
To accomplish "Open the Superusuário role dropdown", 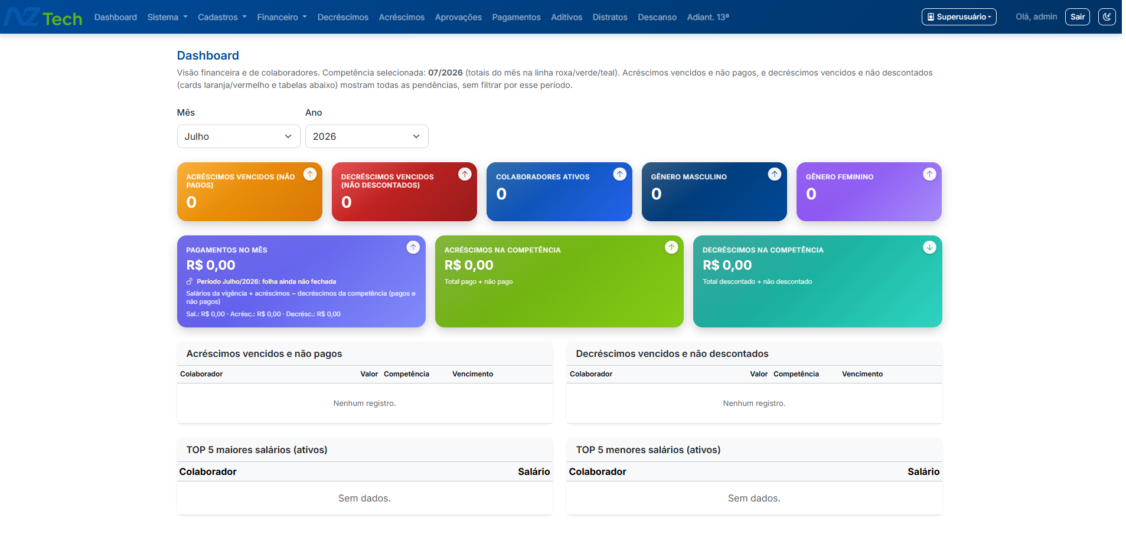I will (959, 17).
